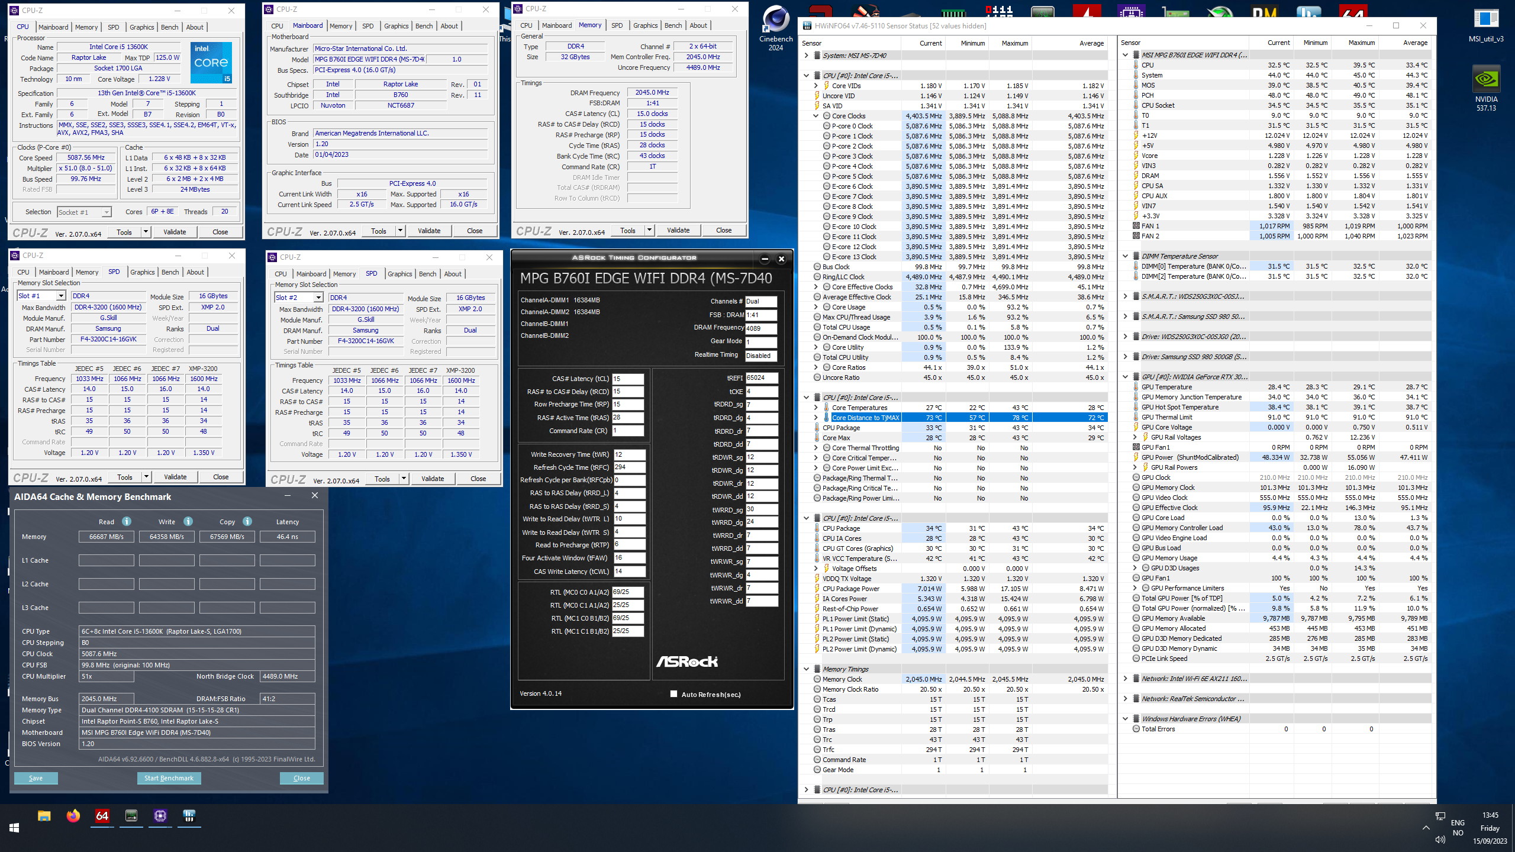Expand S.M.A.R.T.: Samsung SSD 980 group
Image resolution: width=1515 pixels, height=852 pixels.
pos(1125,317)
